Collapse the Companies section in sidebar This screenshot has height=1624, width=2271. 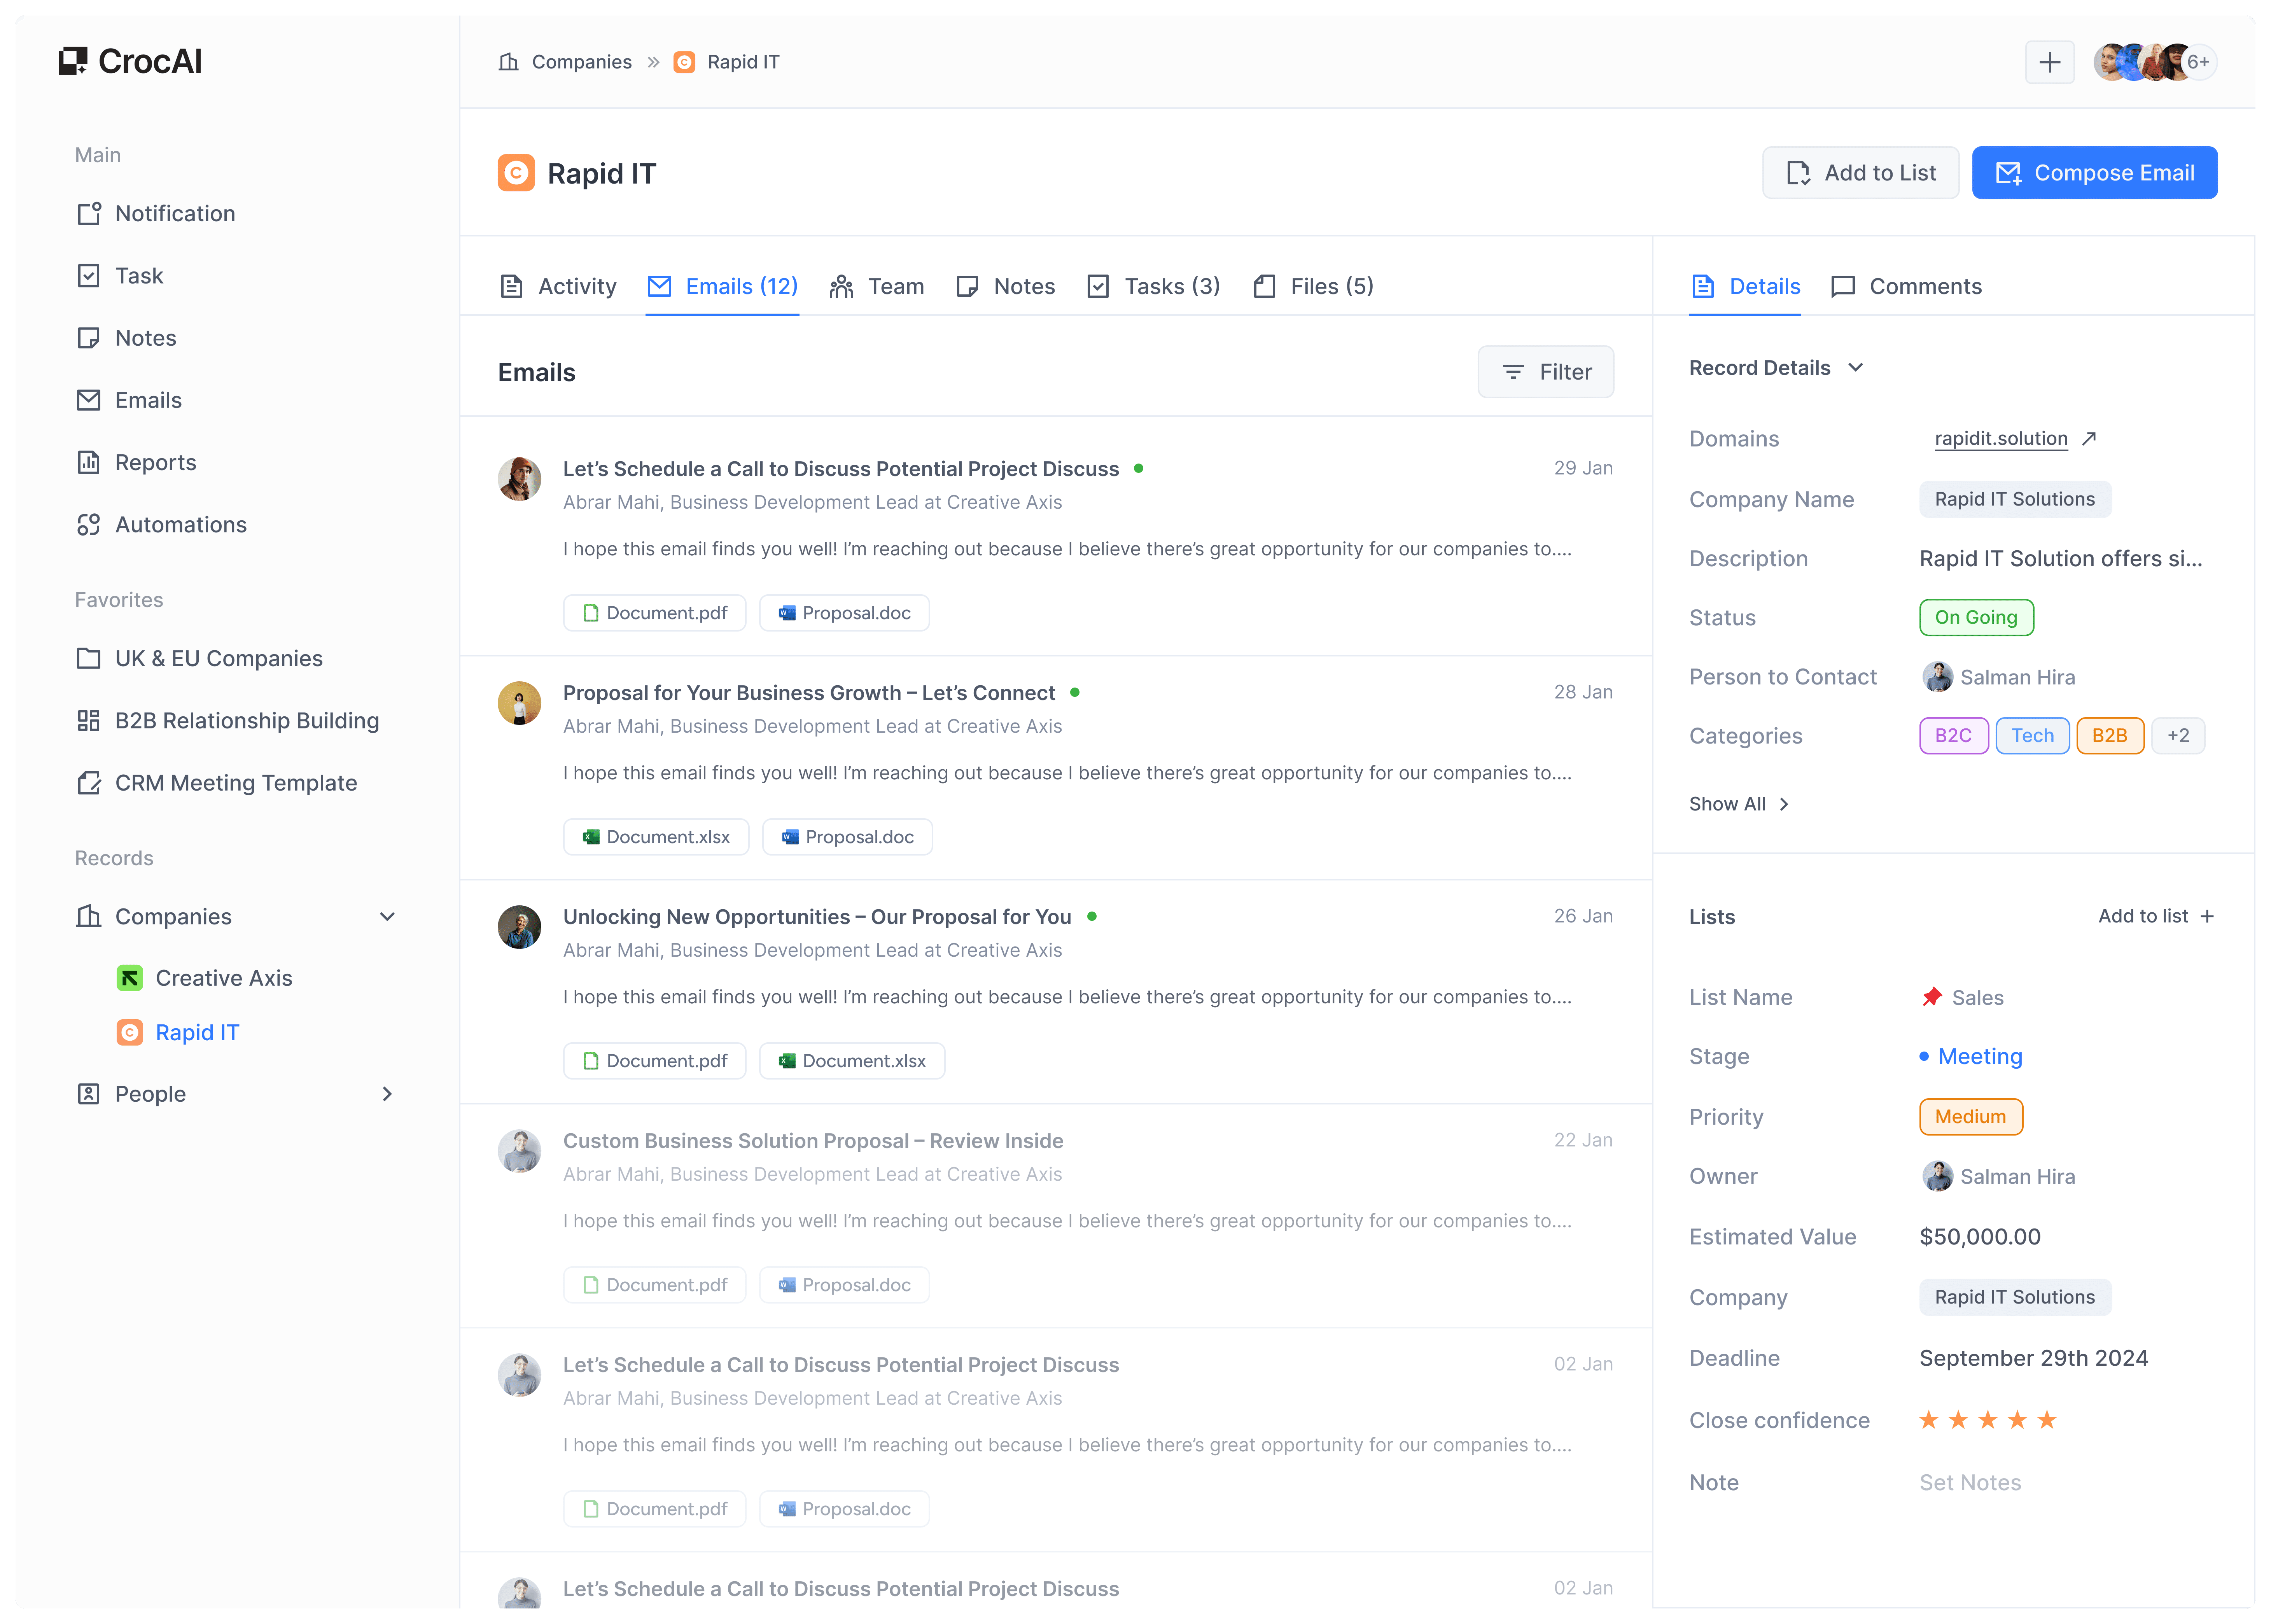pyautogui.click(x=386, y=916)
